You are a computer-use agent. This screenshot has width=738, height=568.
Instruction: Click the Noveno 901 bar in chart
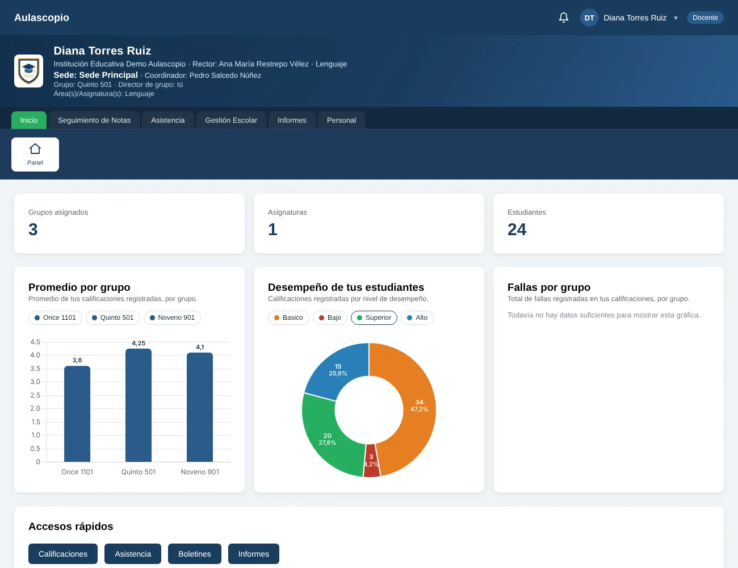coord(200,407)
